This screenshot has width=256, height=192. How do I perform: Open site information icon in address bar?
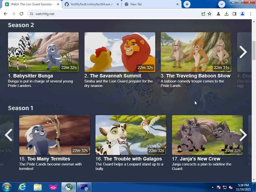tap(31, 14)
